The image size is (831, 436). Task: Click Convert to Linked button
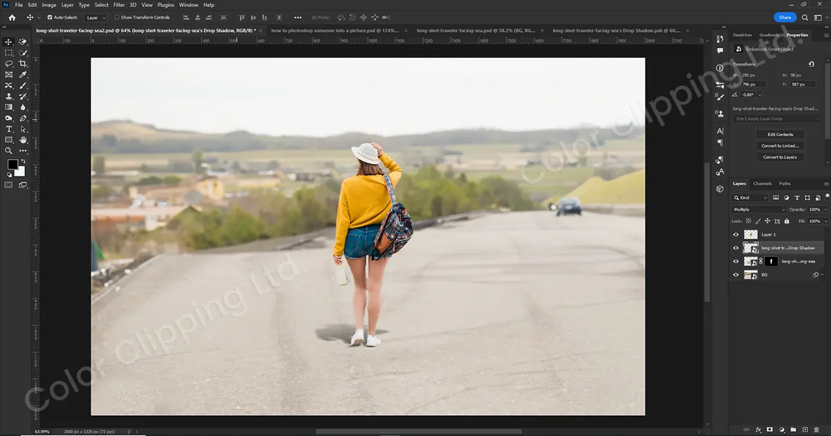[x=780, y=145]
